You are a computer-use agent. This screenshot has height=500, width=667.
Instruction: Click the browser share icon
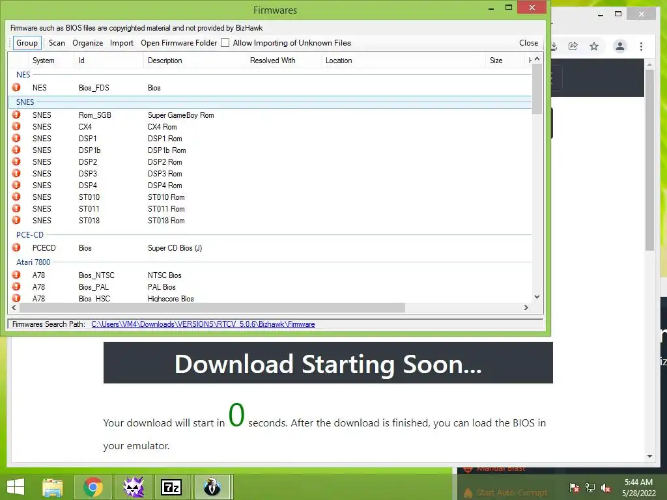pos(573,46)
